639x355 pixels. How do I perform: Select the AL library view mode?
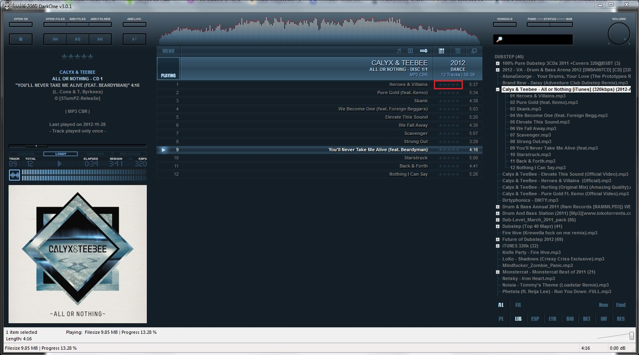point(501,305)
